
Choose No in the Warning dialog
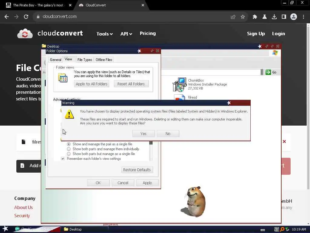[x=168, y=133]
